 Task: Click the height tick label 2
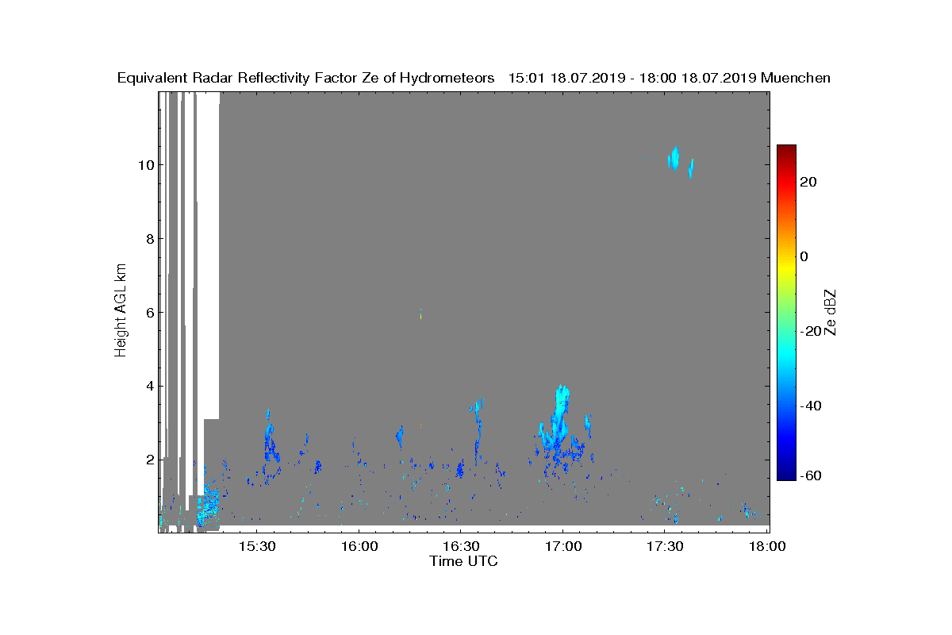[149, 460]
